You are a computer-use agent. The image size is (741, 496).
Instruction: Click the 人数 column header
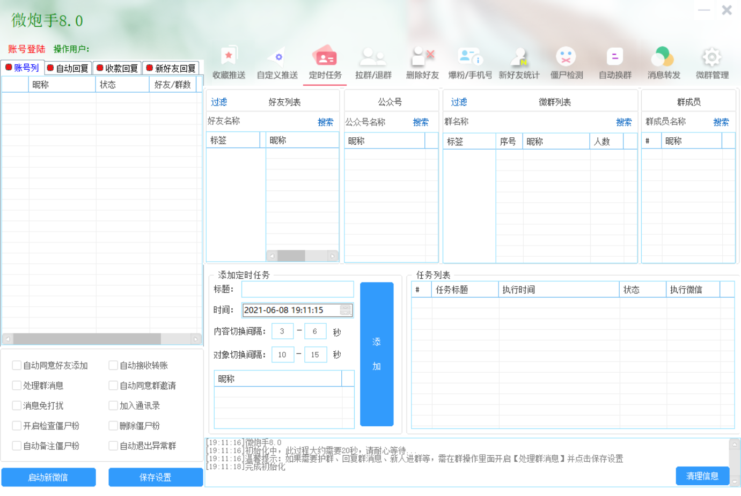(606, 142)
